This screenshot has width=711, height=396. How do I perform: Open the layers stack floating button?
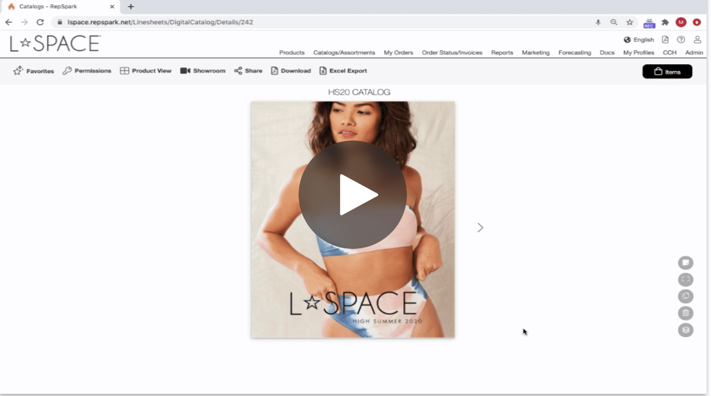(686, 330)
